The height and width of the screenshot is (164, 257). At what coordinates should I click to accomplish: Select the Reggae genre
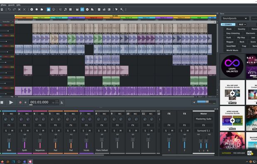click(230, 42)
